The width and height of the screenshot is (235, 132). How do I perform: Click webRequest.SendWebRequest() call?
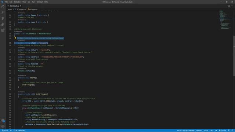tap(44, 115)
